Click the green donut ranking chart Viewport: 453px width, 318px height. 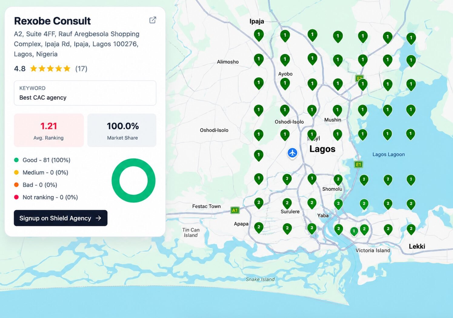[133, 180]
